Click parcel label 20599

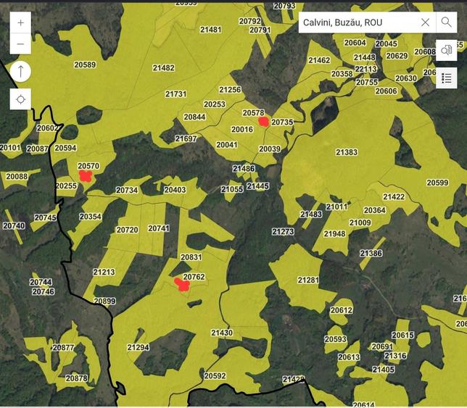(x=437, y=183)
